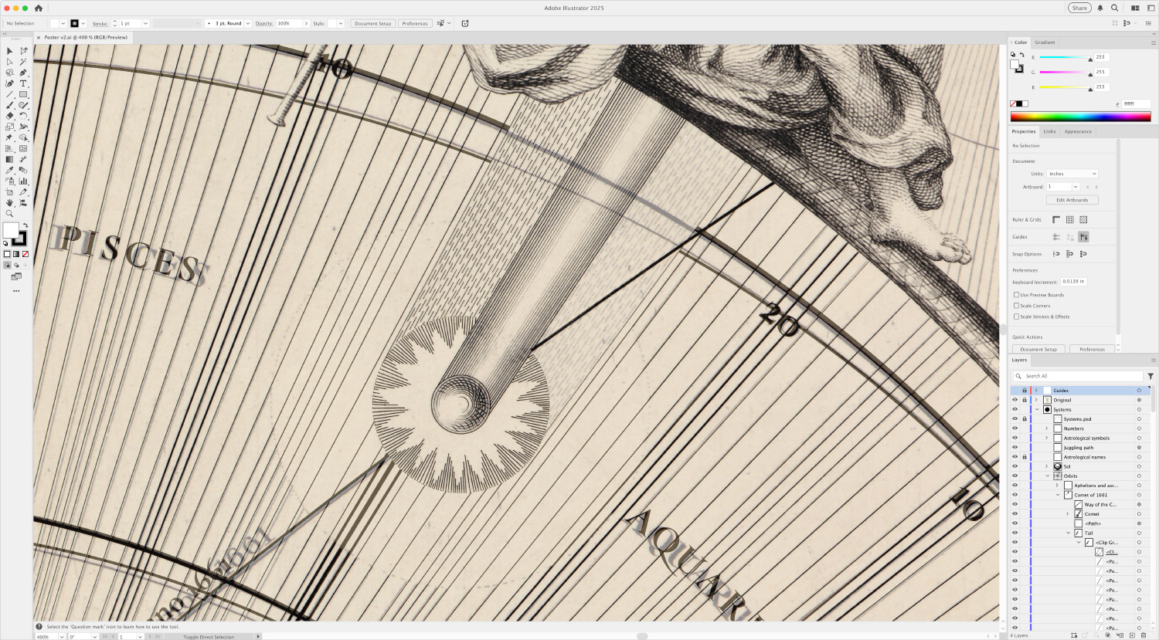Click the Edit Toolbar three dots

click(16, 291)
